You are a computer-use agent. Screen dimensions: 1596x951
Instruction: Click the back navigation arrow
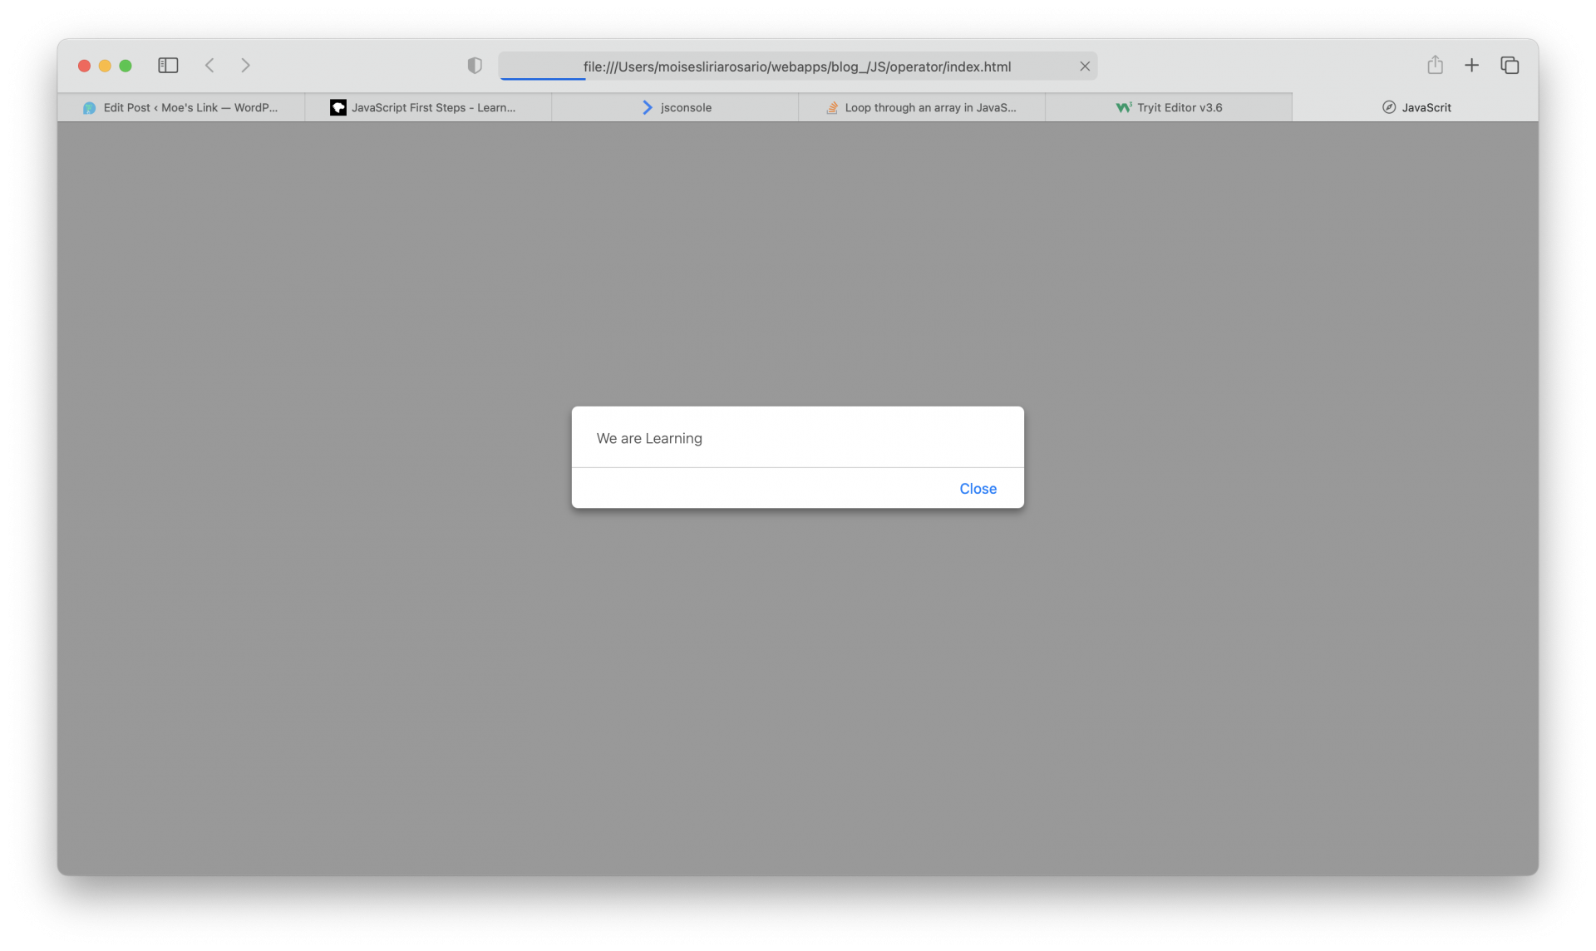coord(209,65)
